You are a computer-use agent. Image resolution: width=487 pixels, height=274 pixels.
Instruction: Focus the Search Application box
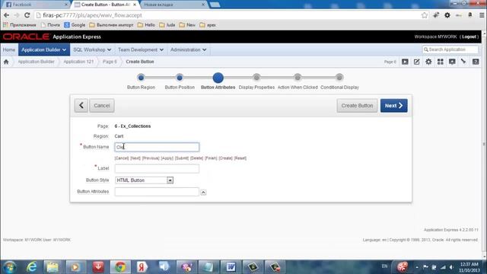(x=450, y=49)
